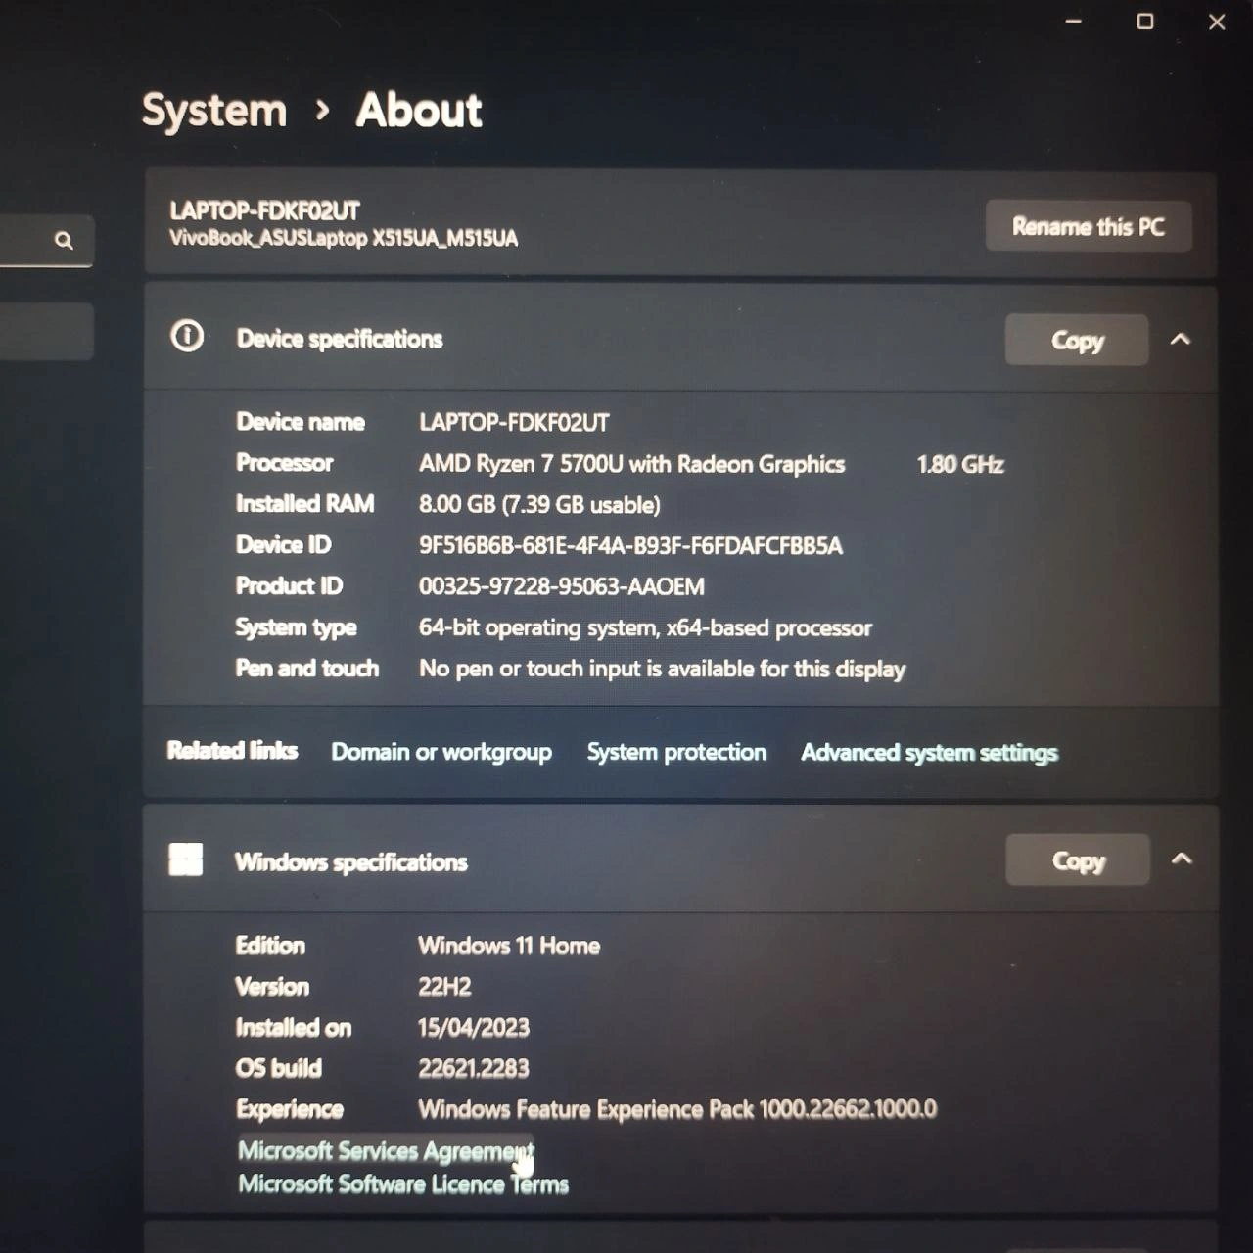Copy the Windows specifications
Screen dimensions: 1253x1253
click(x=1078, y=860)
